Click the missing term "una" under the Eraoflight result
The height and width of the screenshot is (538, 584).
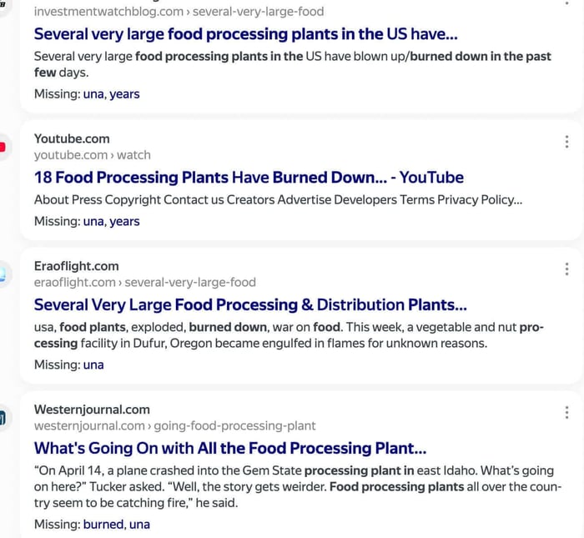[93, 365]
